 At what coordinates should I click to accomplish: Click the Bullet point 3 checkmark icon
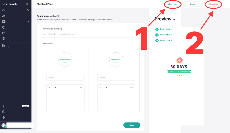tap(157, 41)
